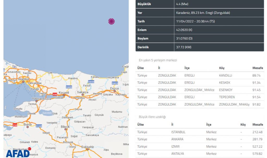Viewport: 267px width, 158px height.
Task: Click the Büyüklük row label
Action: coord(144,4)
